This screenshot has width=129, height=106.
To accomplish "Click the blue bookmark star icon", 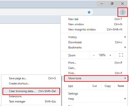I will point(89,12).
